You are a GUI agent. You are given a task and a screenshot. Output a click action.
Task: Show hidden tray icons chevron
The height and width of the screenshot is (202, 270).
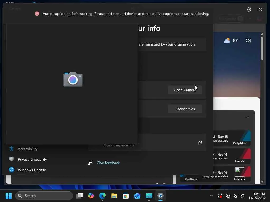coord(211,196)
